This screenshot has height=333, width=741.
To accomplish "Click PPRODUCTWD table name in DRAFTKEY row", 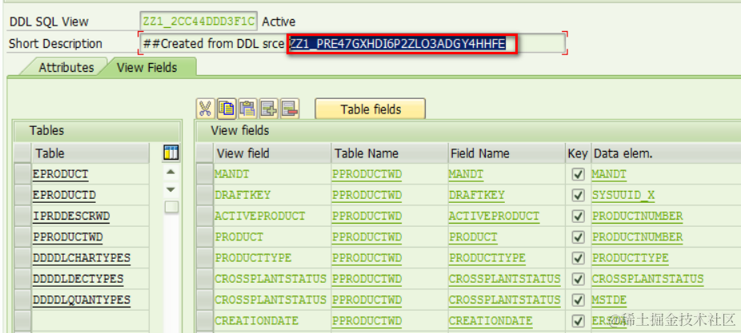I will (366, 196).
